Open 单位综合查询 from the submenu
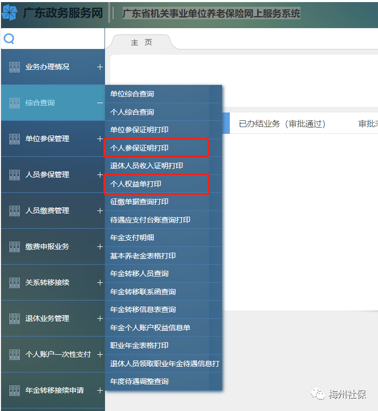 point(132,94)
